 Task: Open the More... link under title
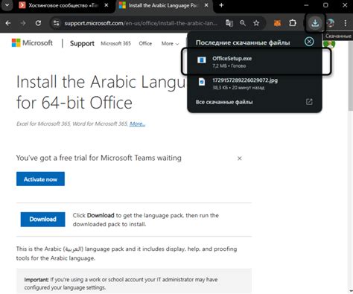tap(137, 124)
